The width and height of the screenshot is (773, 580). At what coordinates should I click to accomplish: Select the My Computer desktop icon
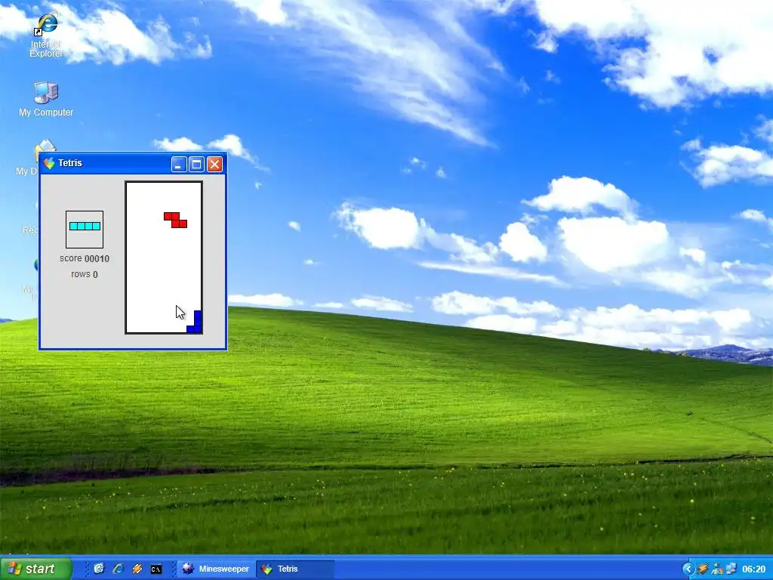(x=46, y=99)
